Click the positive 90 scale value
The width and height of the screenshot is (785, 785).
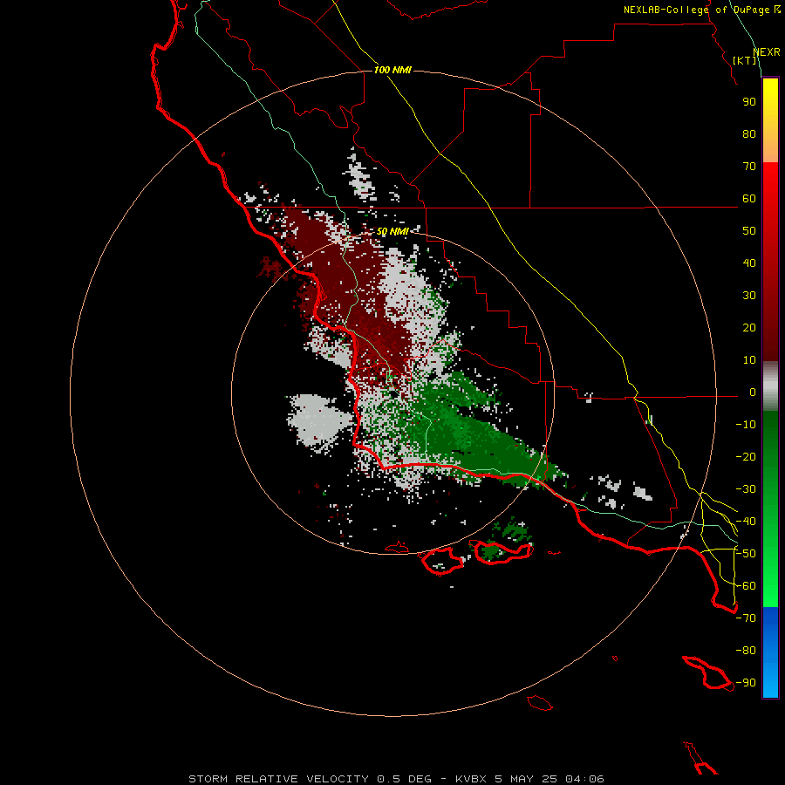pyautogui.click(x=749, y=102)
